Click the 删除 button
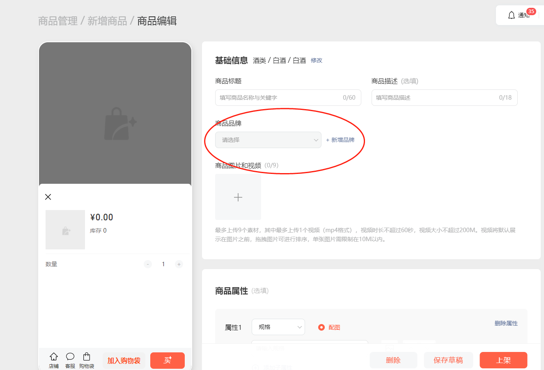Screen dimensions: 544x370 click(x=393, y=360)
